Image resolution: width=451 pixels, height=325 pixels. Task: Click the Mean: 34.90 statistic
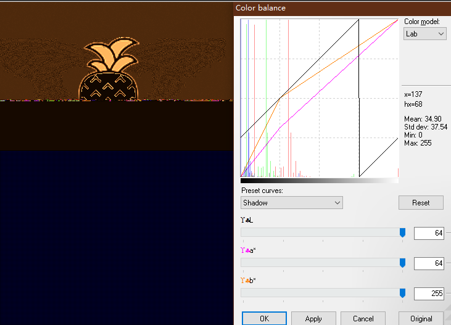423,119
